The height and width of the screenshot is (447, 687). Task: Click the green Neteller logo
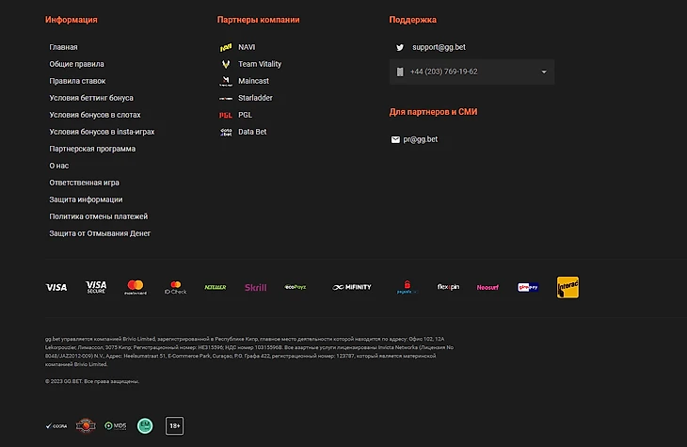(x=216, y=287)
